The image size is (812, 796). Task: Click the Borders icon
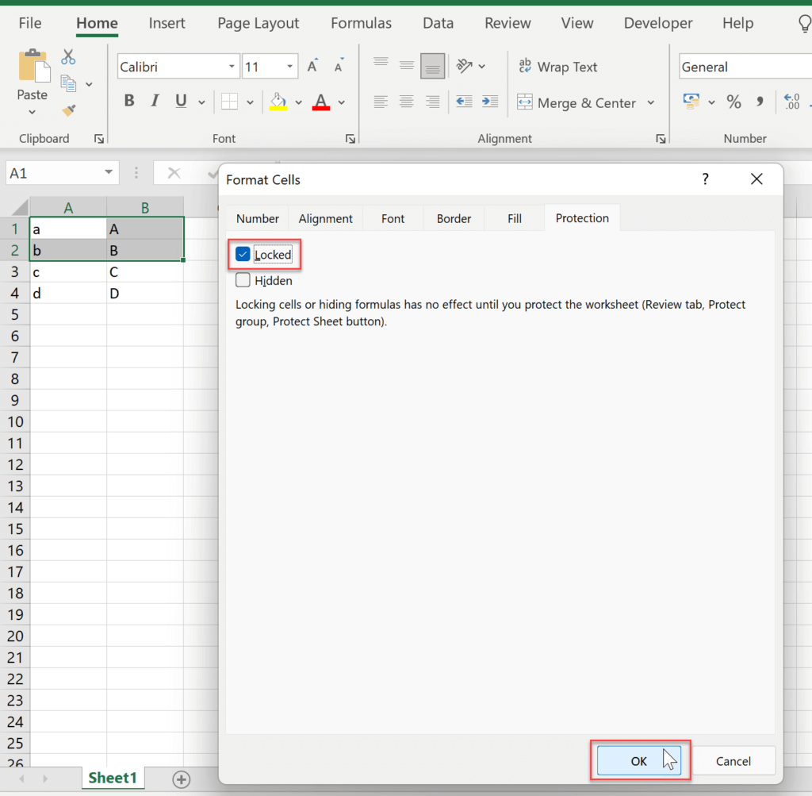click(229, 102)
